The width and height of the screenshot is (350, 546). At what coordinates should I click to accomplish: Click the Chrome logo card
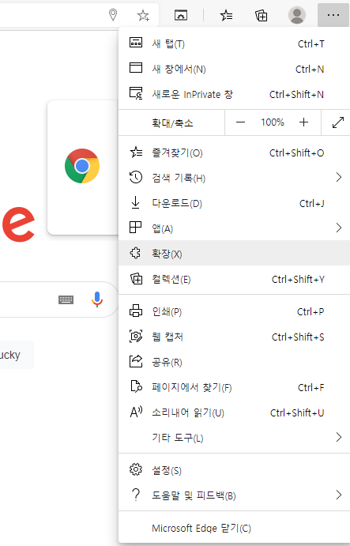pos(83,168)
